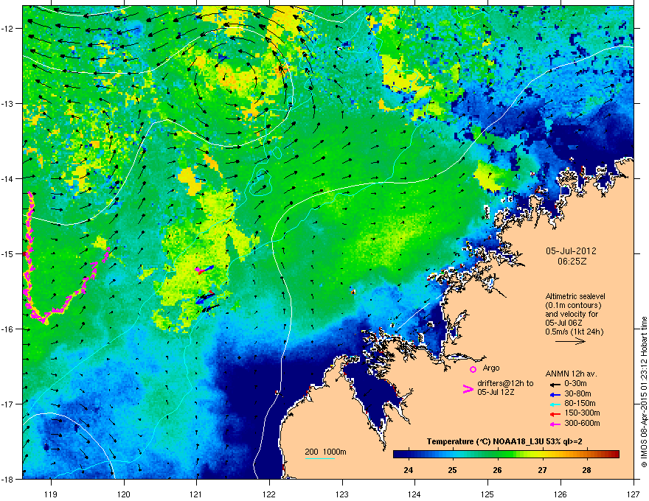The height and width of the screenshot is (501, 649).
Task: Click longitude axis label 124
Action: coord(414,494)
